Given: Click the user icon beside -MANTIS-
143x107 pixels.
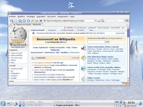Looking at the screenshot, I should click(65, 28).
